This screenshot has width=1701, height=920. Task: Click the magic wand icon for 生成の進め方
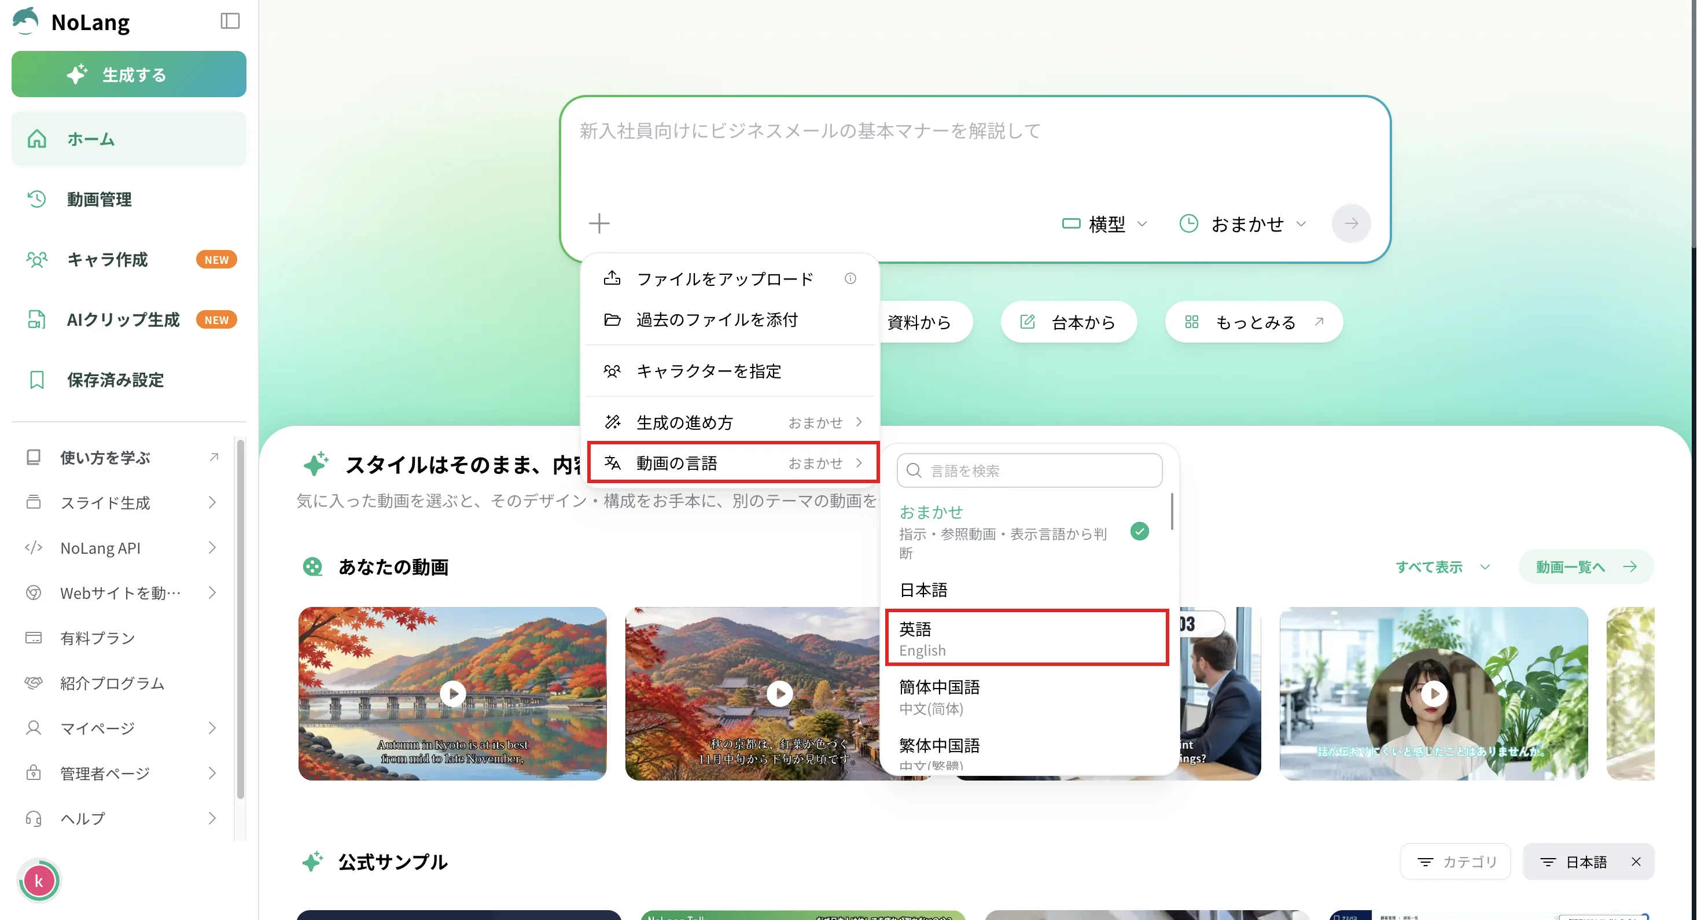(x=613, y=422)
